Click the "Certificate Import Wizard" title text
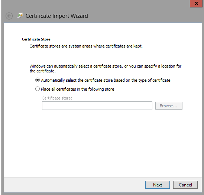 (x=57, y=16)
